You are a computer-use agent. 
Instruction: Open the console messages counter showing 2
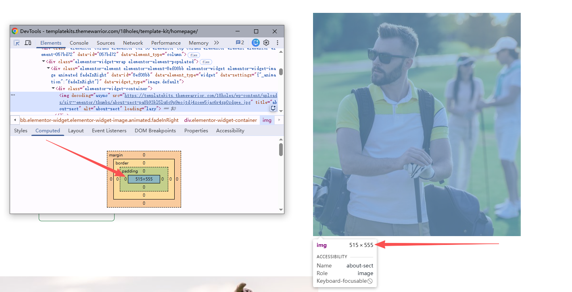tap(240, 43)
